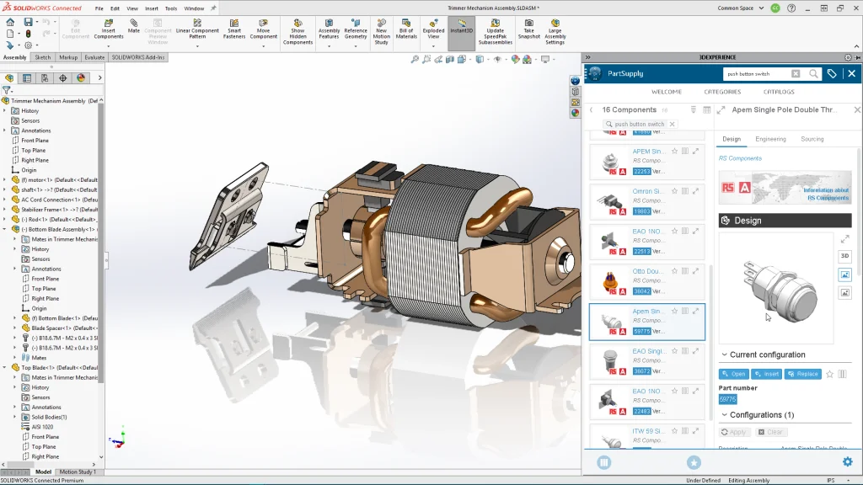Toggle favorite star beside Replace button
863x485 pixels.
(829, 374)
